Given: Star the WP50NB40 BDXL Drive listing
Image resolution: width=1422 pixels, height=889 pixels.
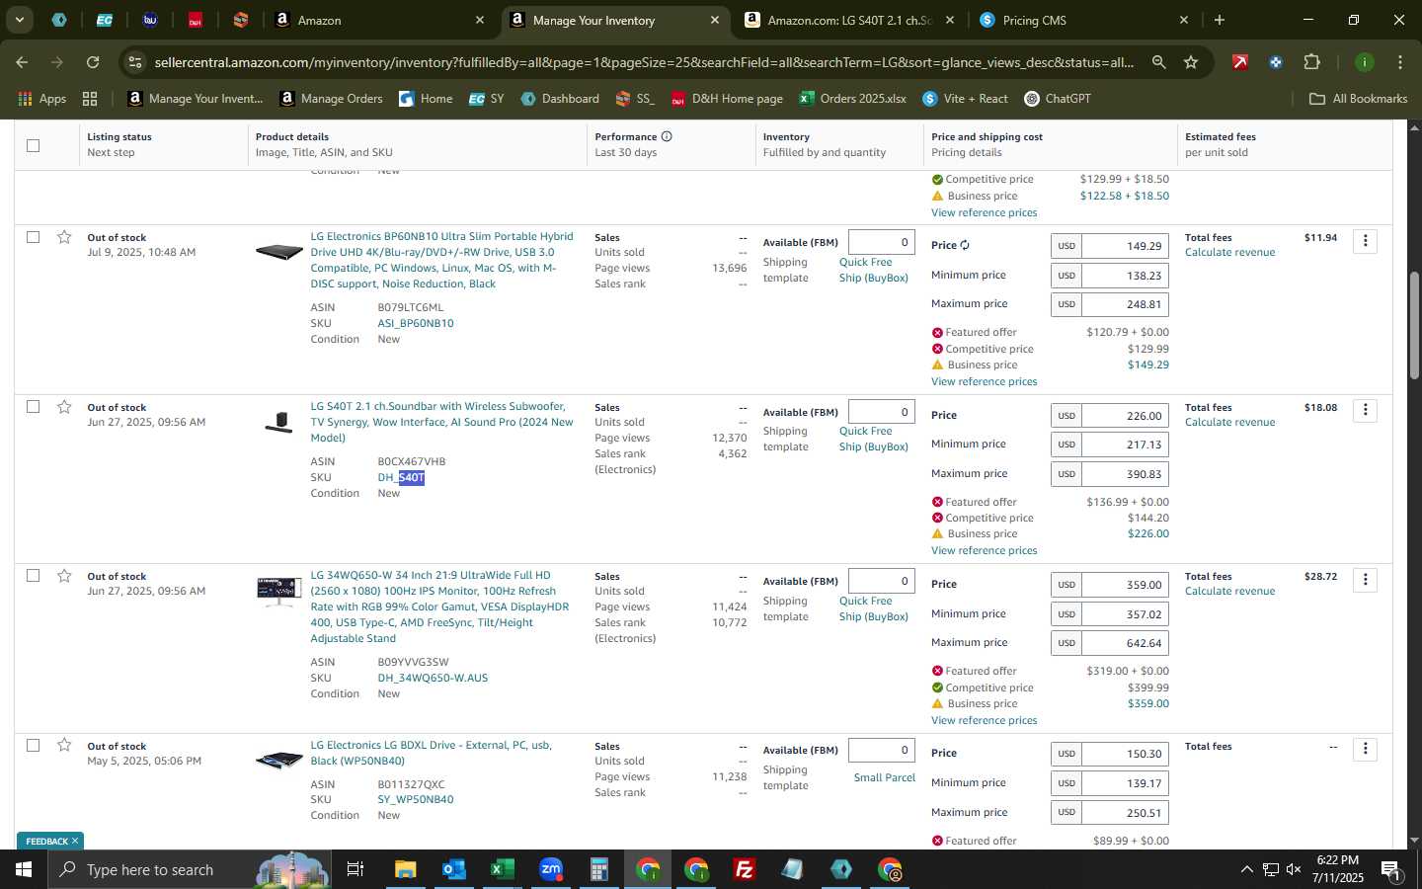Looking at the screenshot, I should pyautogui.click(x=64, y=745).
